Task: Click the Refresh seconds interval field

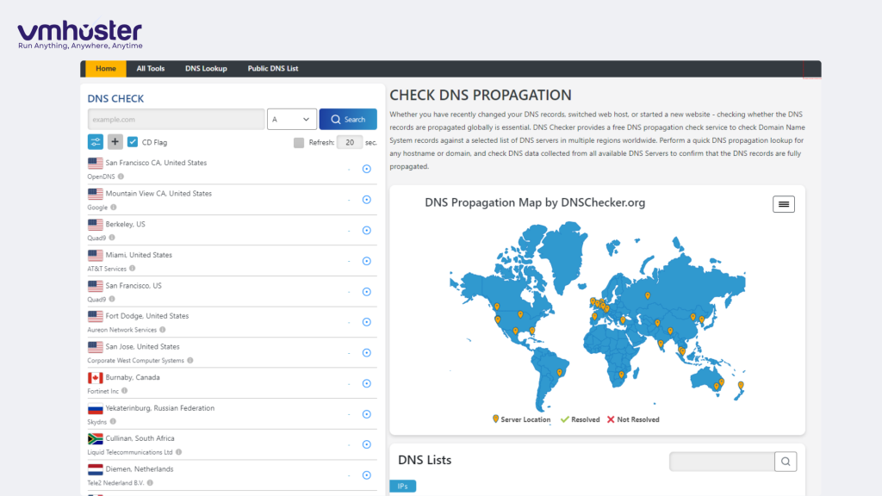Action: (x=349, y=143)
